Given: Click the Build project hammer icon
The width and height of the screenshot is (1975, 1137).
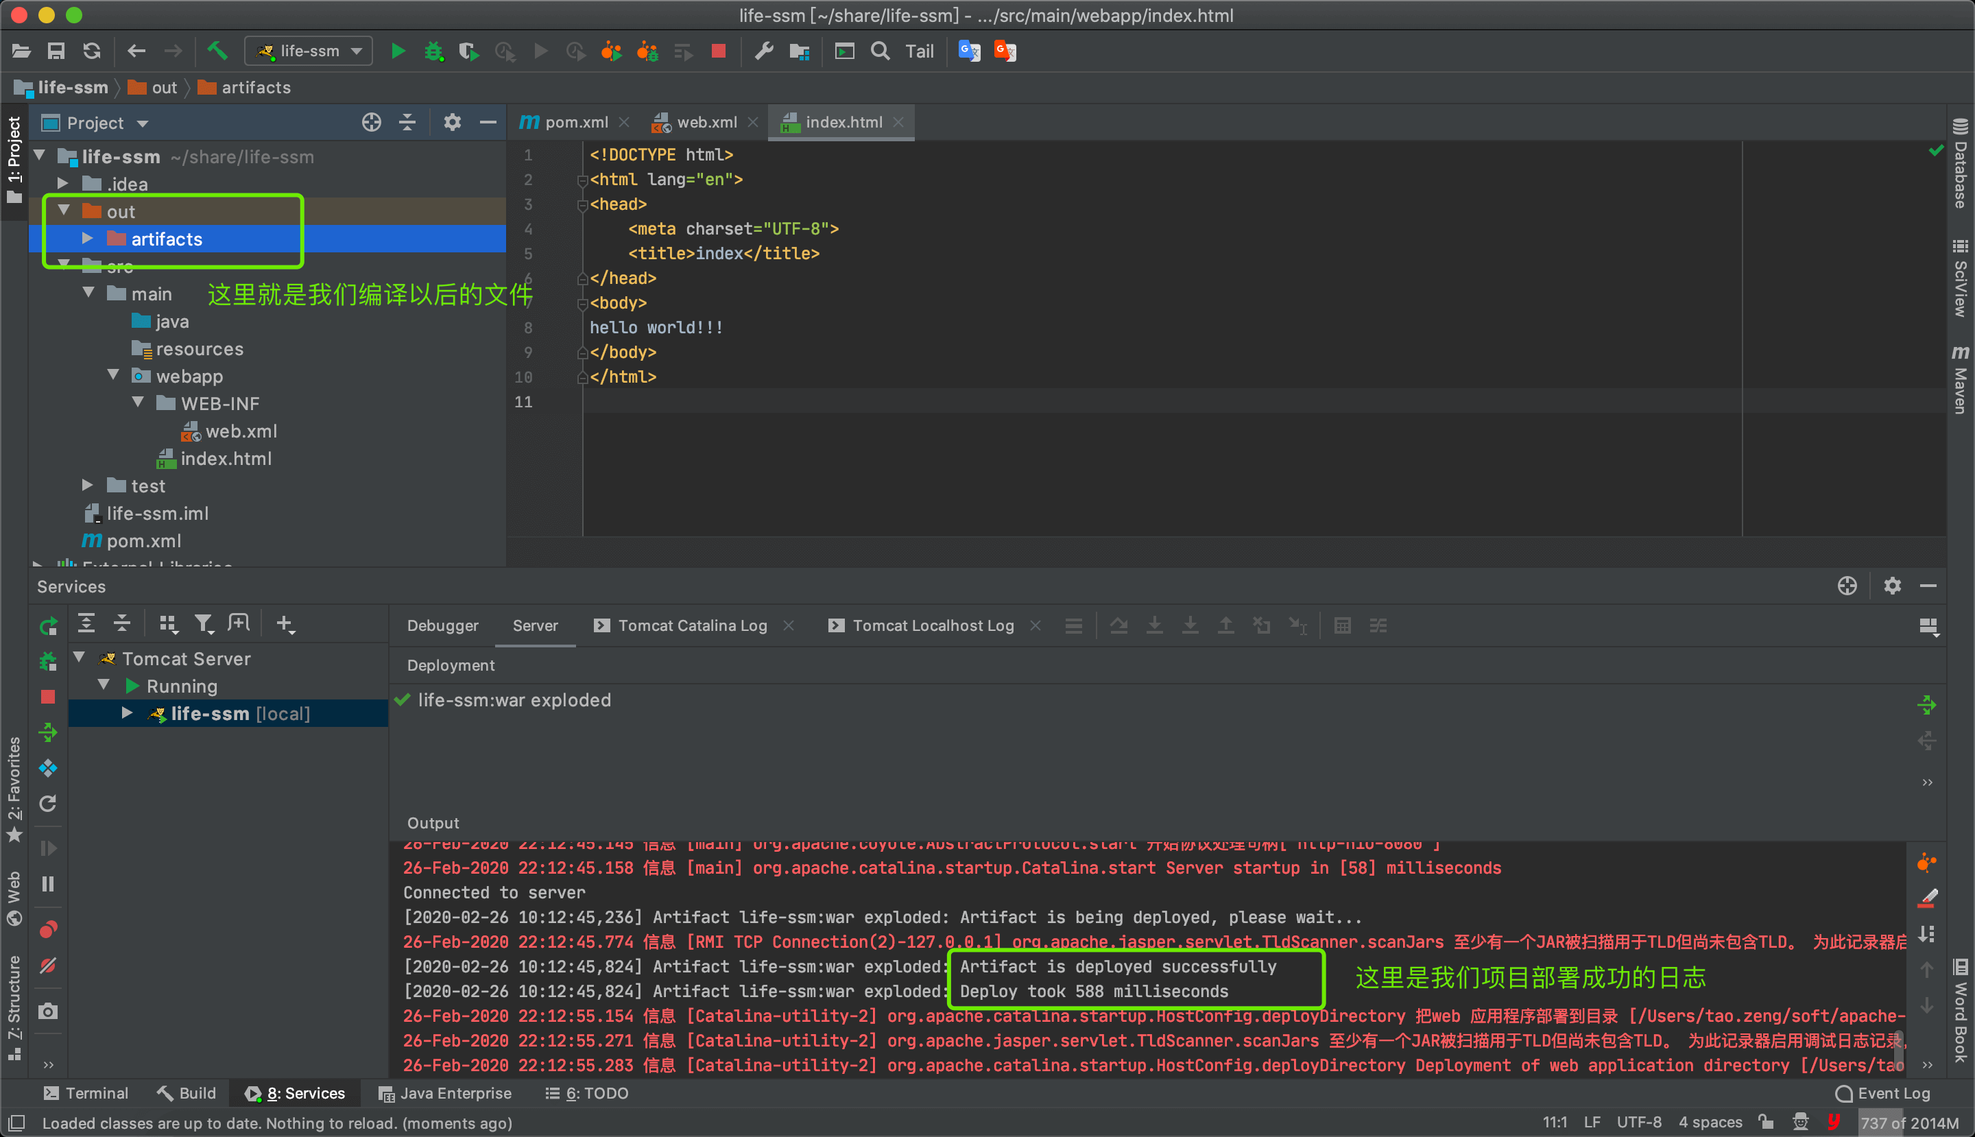Looking at the screenshot, I should [217, 51].
